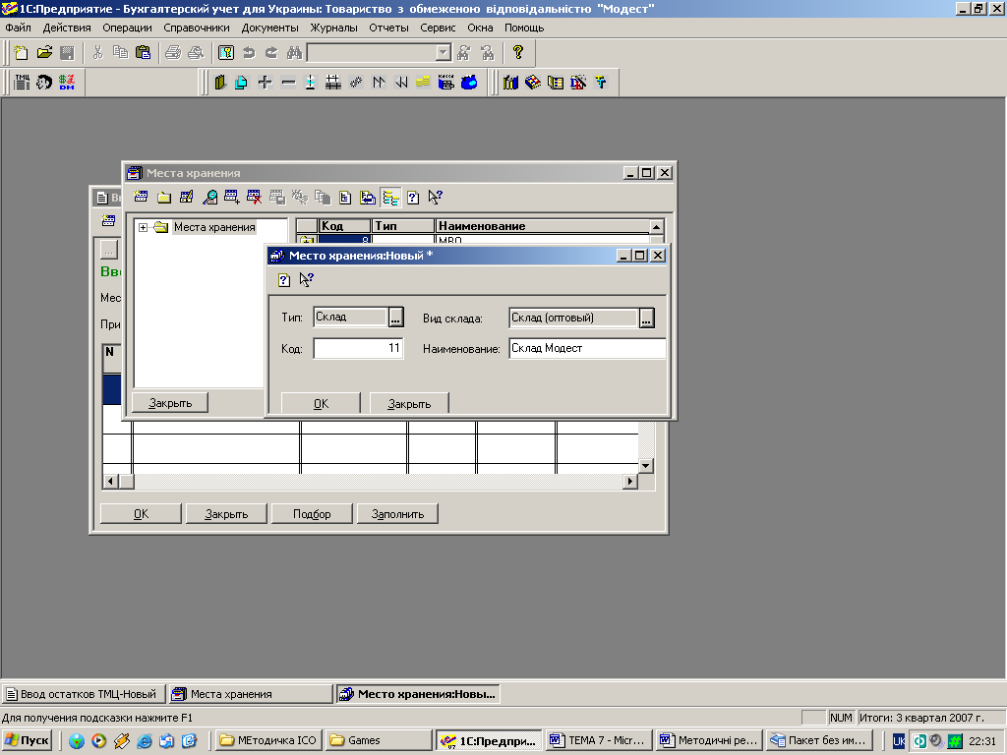Click the Заполнить button

397,513
